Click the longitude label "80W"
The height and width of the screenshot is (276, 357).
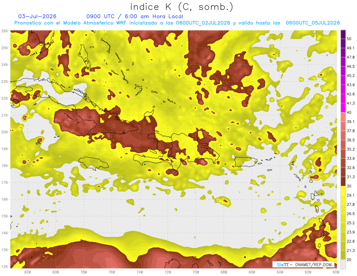(x=56, y=272)
